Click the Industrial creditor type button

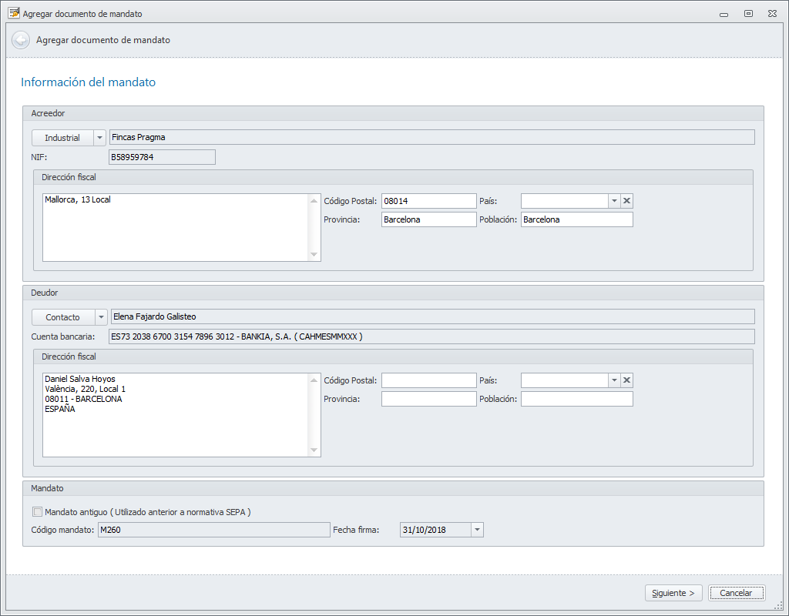click(62, 138)
